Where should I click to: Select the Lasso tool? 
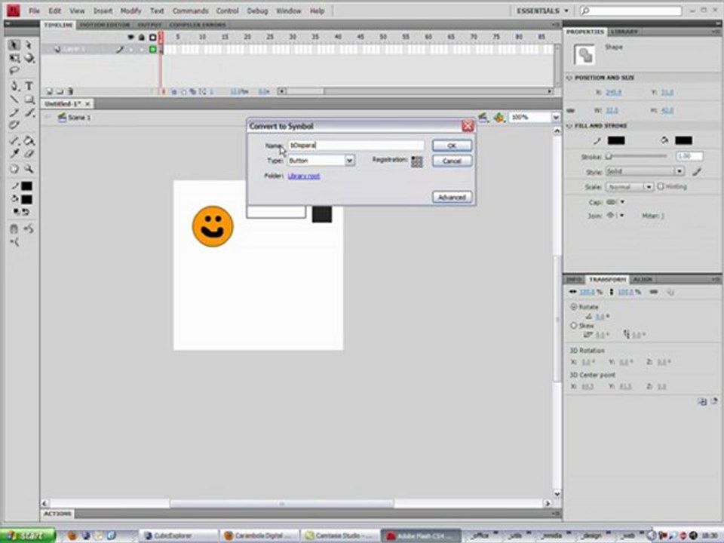pos(14,71)
